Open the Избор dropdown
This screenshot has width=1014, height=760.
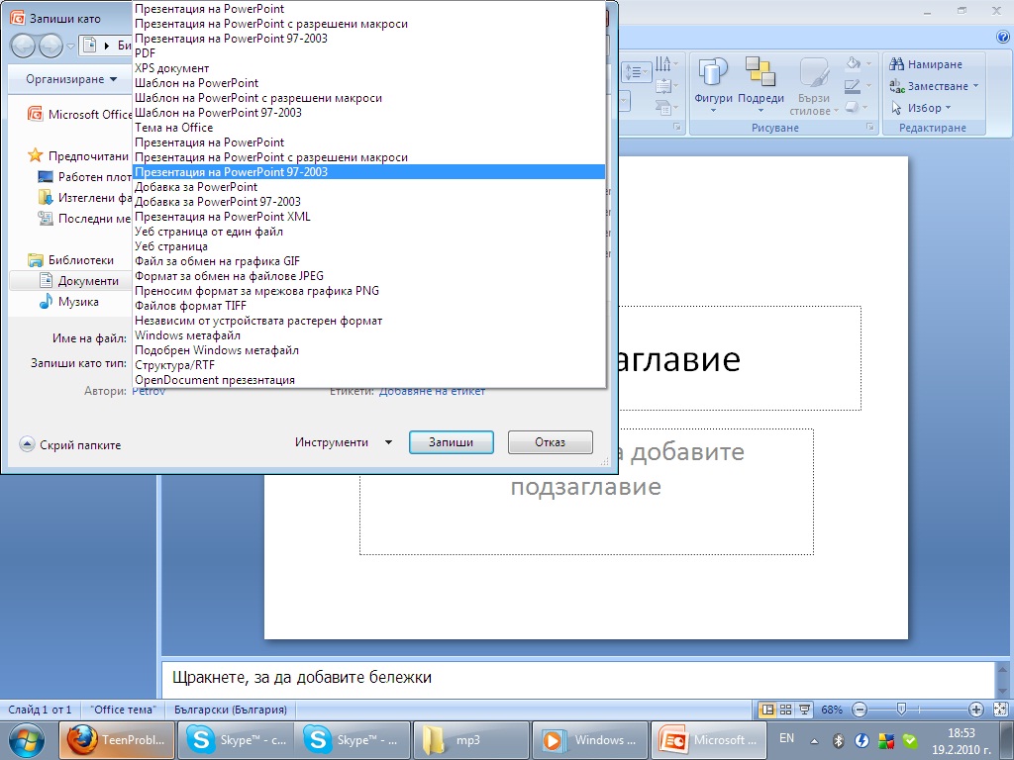tap(921, 108)
